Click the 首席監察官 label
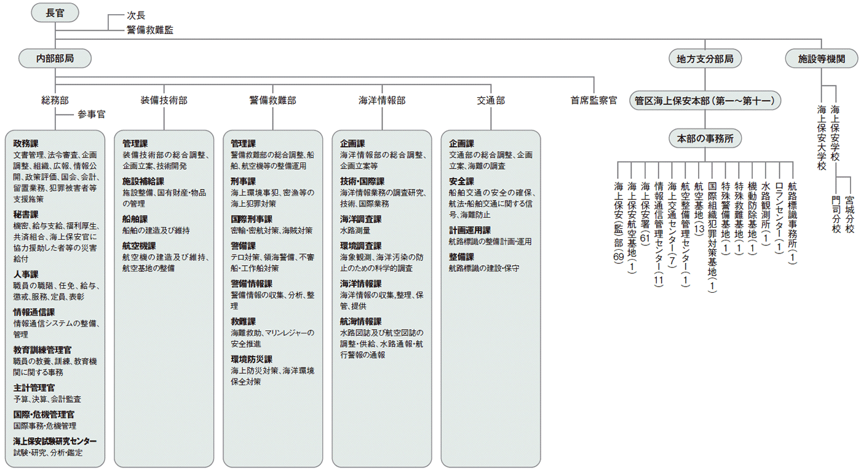Screen dimensions: 861x473 click(593, 100)
